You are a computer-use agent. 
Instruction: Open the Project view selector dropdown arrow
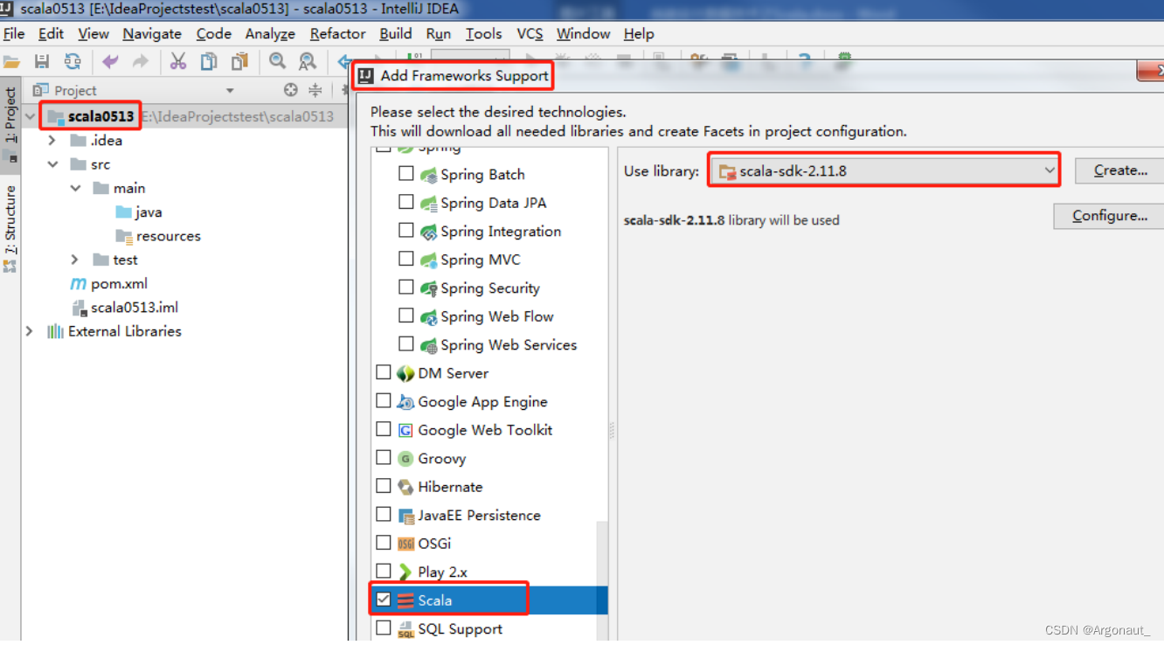(230, 91)
